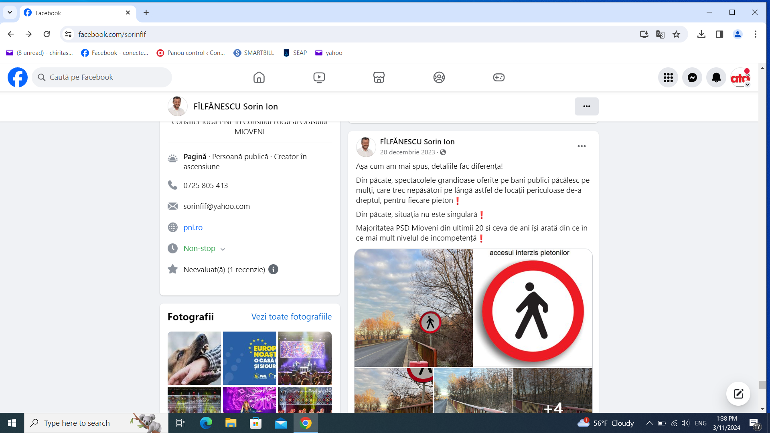Open the SMARTBILL bookmark
The height and width of the screenshot is (433, 770).
click(x=254, y=53)
